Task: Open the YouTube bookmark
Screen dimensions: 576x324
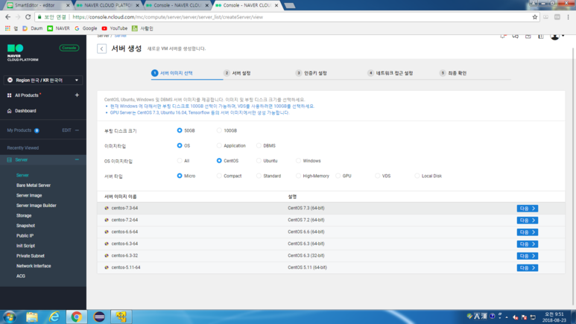Action: coord(115,28)
